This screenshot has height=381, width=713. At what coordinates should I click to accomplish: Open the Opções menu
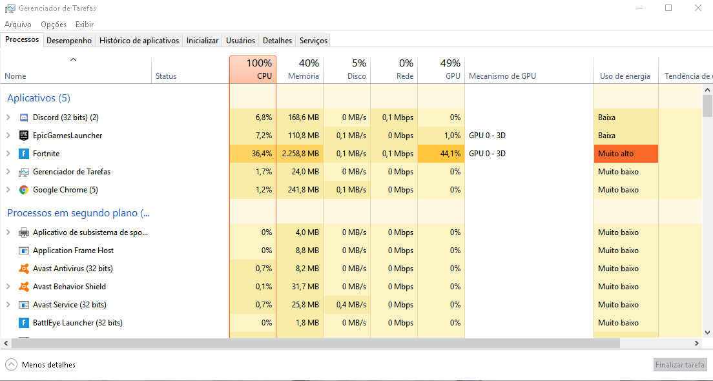click(x=53, y=25)
